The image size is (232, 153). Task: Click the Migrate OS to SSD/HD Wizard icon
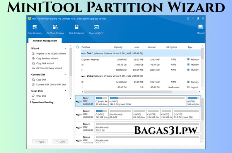click(33, 54)
